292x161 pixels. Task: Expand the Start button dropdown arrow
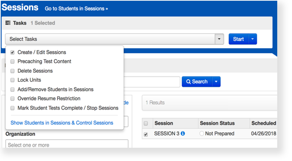click(x=253, y=39)
